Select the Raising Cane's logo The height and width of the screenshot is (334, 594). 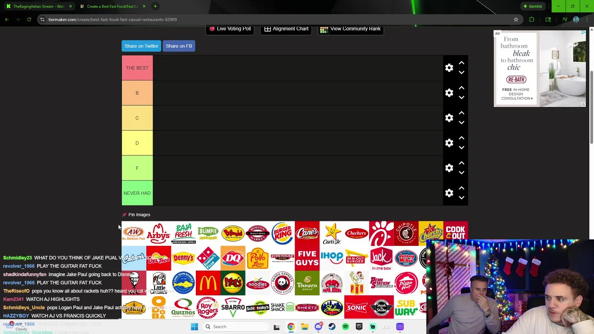(x=307, y=233)
